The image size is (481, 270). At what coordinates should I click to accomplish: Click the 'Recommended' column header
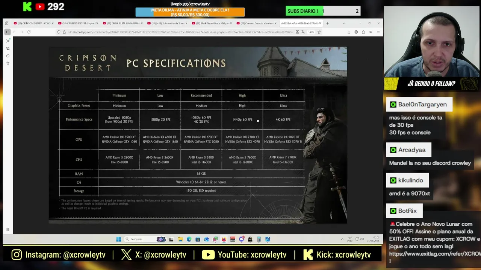201,95
